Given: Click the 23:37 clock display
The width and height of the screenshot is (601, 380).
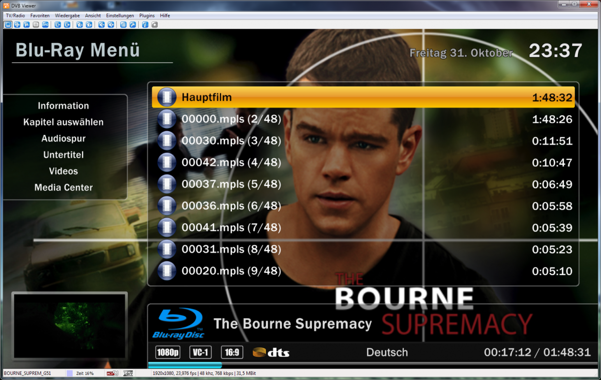Looking at the screenshot, I should [x=556, y=51].
